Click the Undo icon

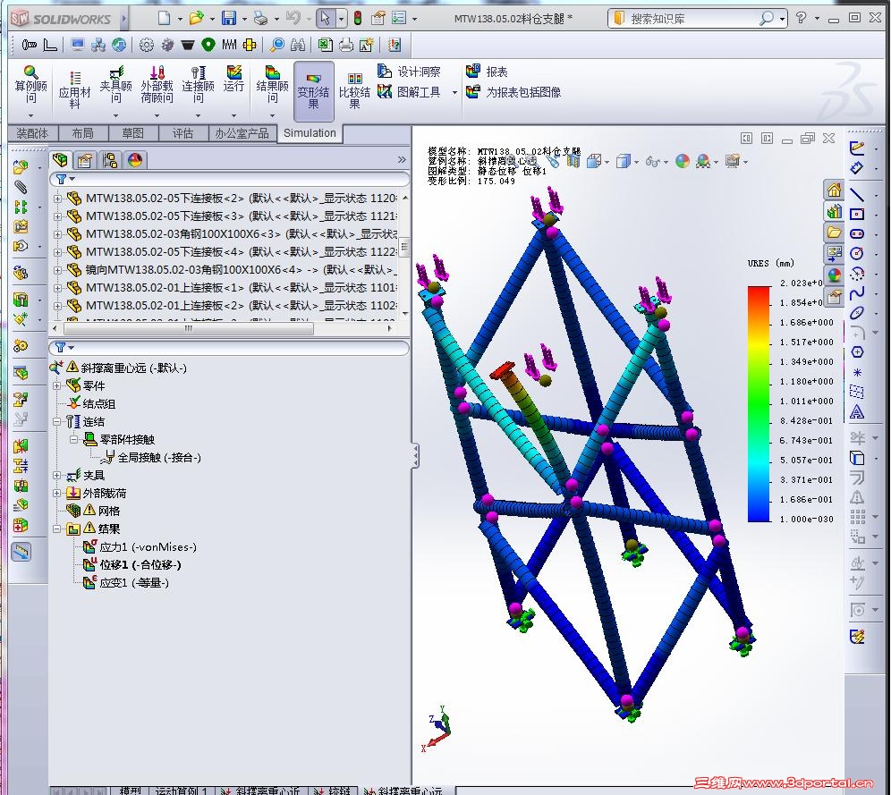click(x=293, y=18)
